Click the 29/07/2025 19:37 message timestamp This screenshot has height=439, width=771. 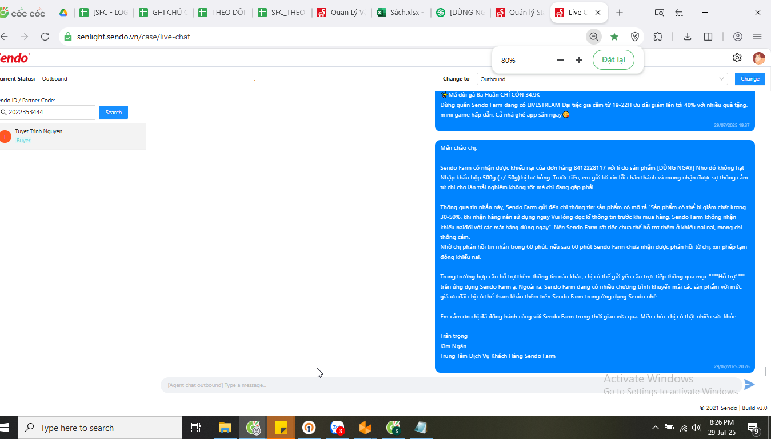pos(732,125)
